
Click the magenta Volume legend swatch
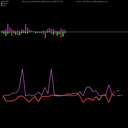tap(2, 3)
